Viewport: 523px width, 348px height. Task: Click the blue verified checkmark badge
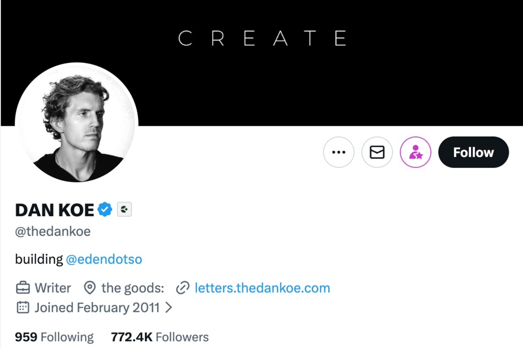105,210
